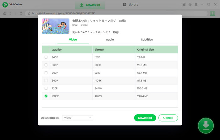Open the Download as dropdown

click(78, 118)
